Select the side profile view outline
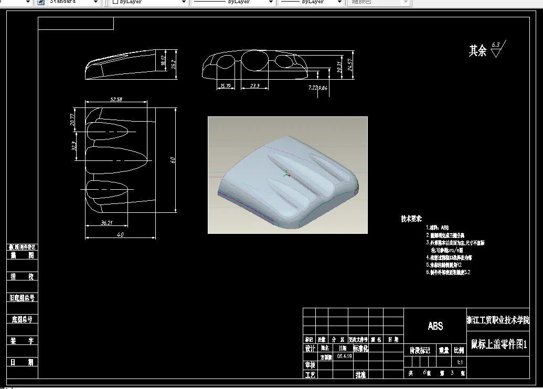This screenshot has width=543, height=389. pyautogui.click(x=120, y=64)
